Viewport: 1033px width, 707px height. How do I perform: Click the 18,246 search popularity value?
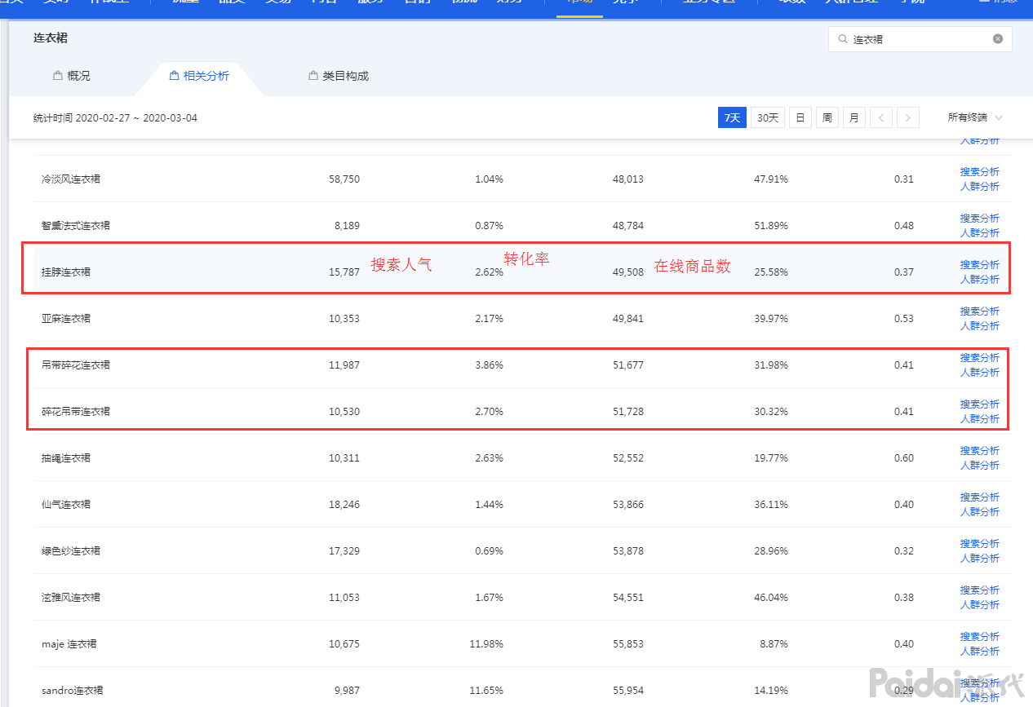tap(344, 504)
